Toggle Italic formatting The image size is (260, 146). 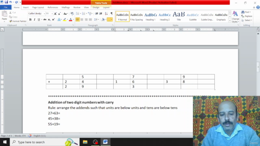pyautogui.click(x=35, y=19)
